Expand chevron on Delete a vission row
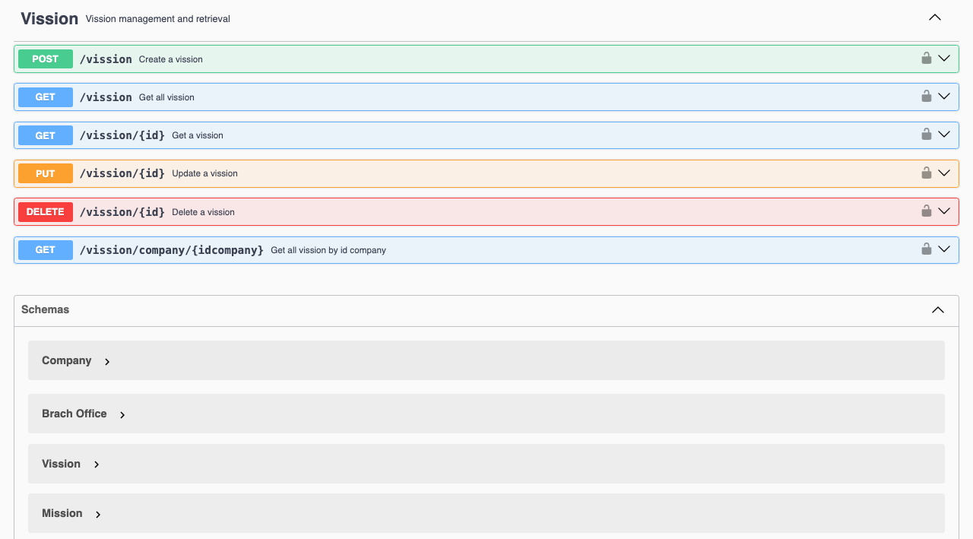This screenshot has height=539, width=973. coord(944,211)
